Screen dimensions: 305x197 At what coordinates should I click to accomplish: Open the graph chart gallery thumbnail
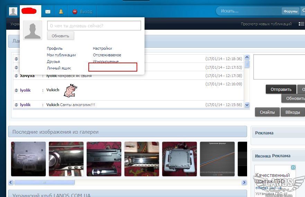(x=217, y=159)
